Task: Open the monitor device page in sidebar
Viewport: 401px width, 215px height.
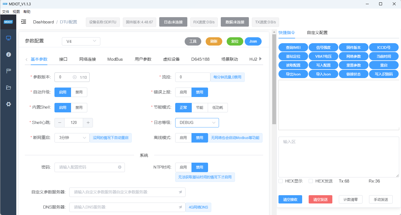Action: point(8,38)
